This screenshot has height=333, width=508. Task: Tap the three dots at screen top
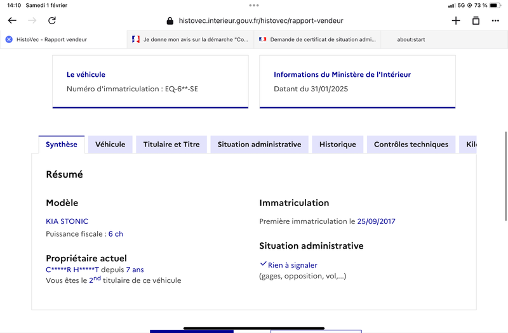(x=254, y=5)
